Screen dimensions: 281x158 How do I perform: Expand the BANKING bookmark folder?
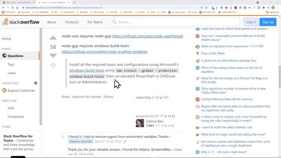(82, 12)
